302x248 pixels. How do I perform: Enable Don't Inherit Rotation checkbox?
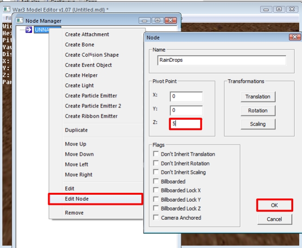tap(156, 163)
